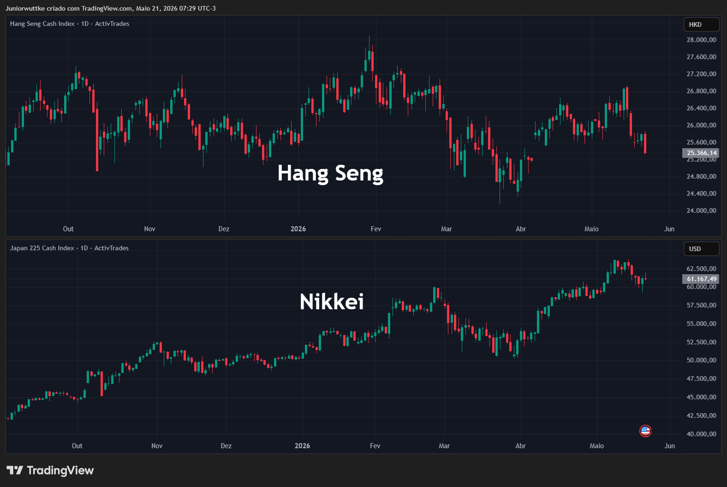727x487 pixels.
Task: Click the large Hang Seng text annotation
Action: [x=330, y=174]
